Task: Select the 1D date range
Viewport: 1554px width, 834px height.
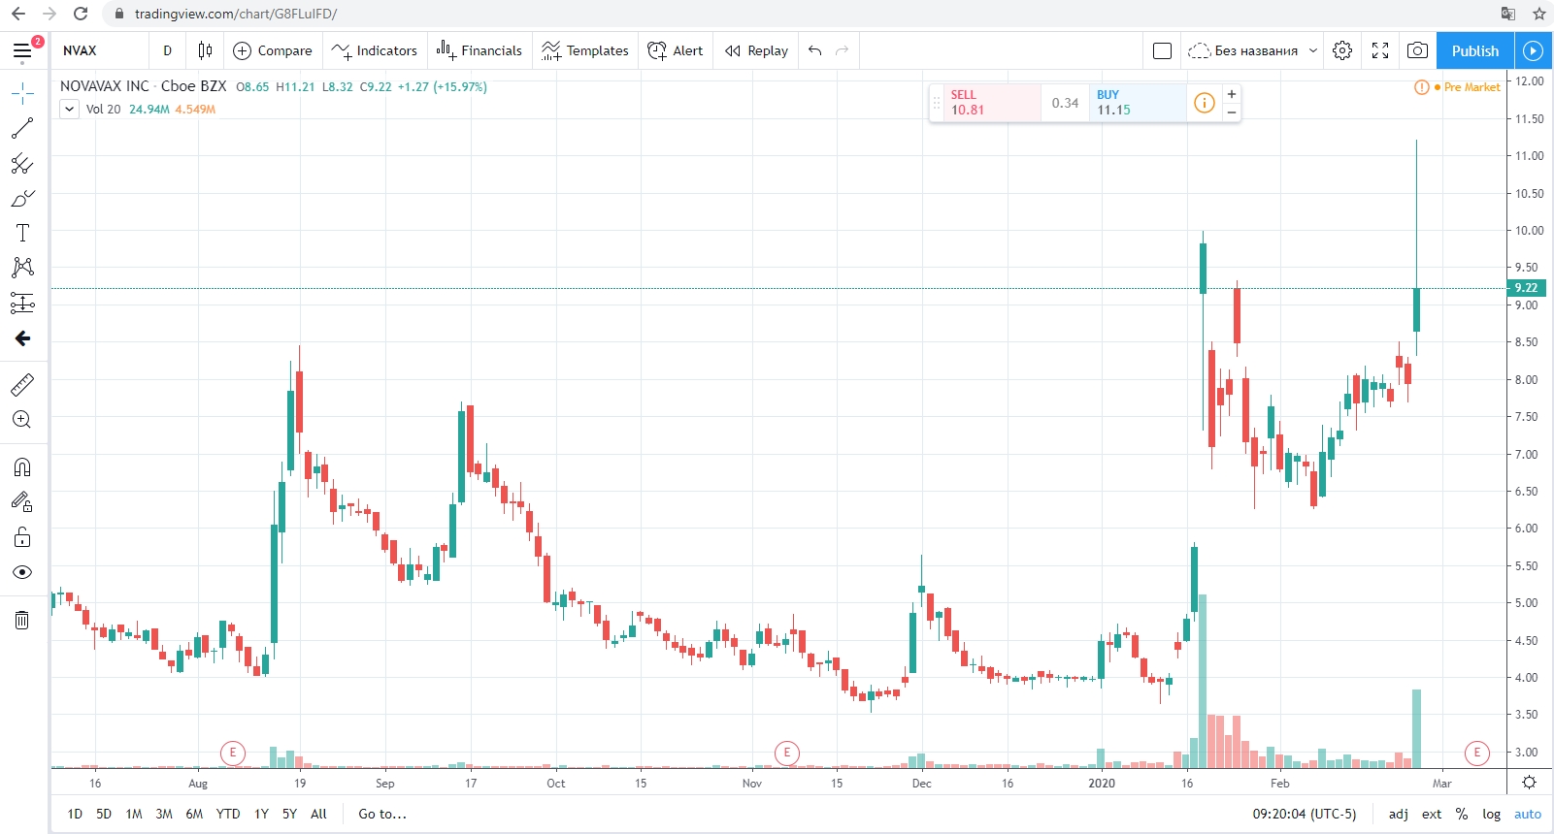Action: (75, 814)
